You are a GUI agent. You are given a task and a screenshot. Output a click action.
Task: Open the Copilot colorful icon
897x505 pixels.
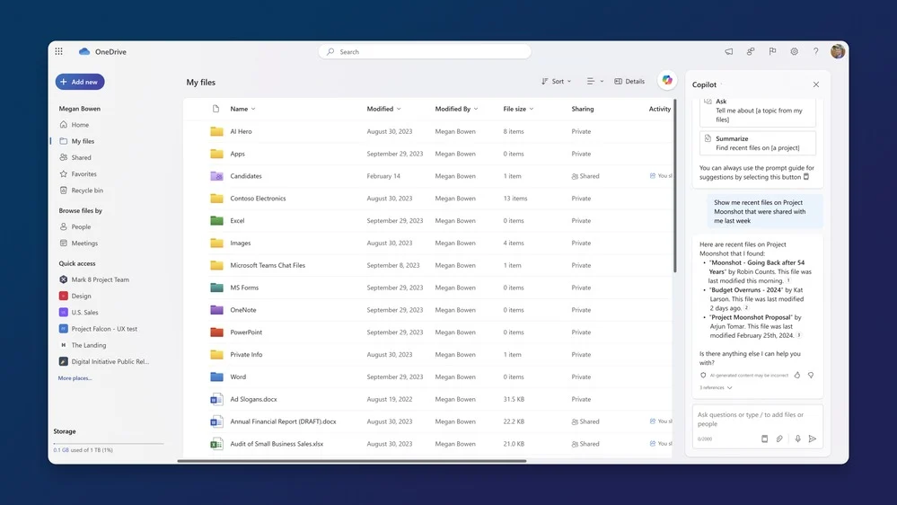coord(667,81)
